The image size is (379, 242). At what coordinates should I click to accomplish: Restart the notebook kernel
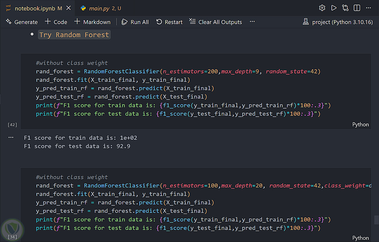coord(169,22)
